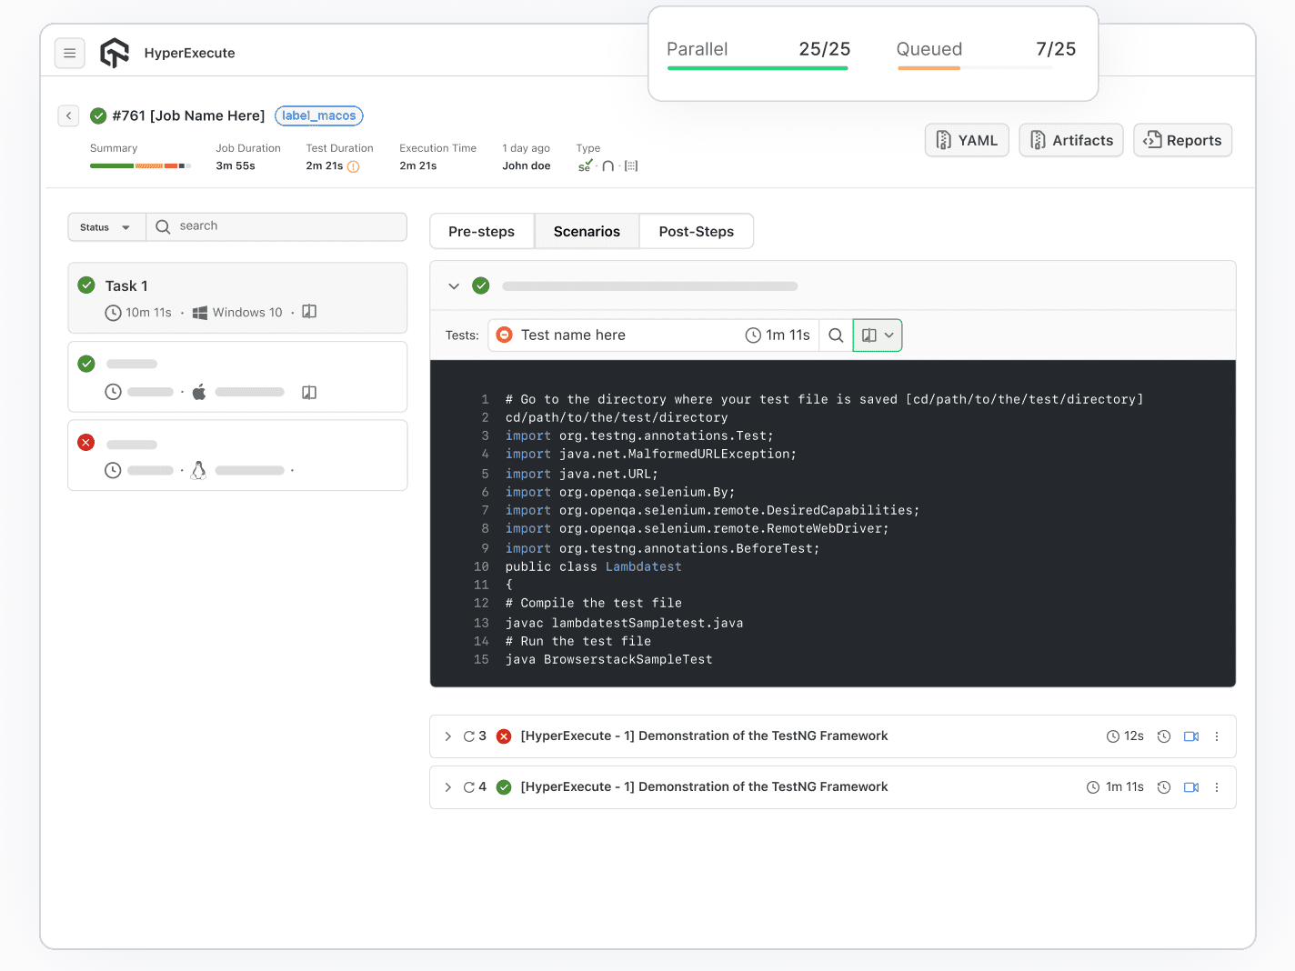The height and width of the screenshot is (971, 1295).
Task: Open the three-dot menu on the passed scenario row
Action: click(x=1217, y=787)
